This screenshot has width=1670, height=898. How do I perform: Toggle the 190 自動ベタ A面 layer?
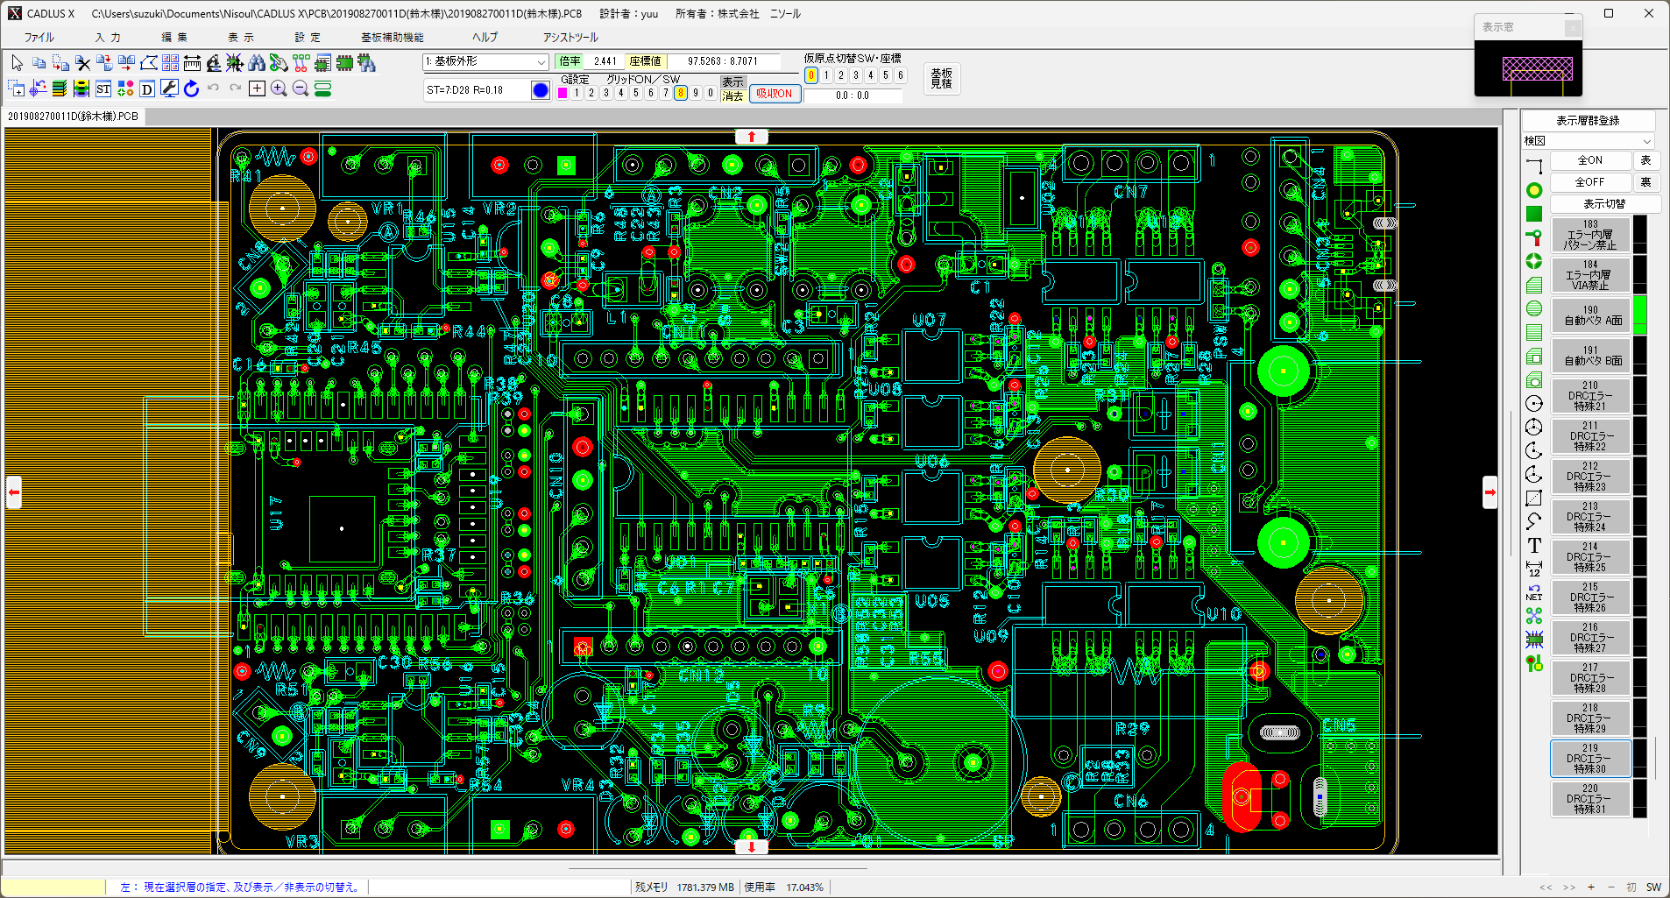pos(1592,315)
